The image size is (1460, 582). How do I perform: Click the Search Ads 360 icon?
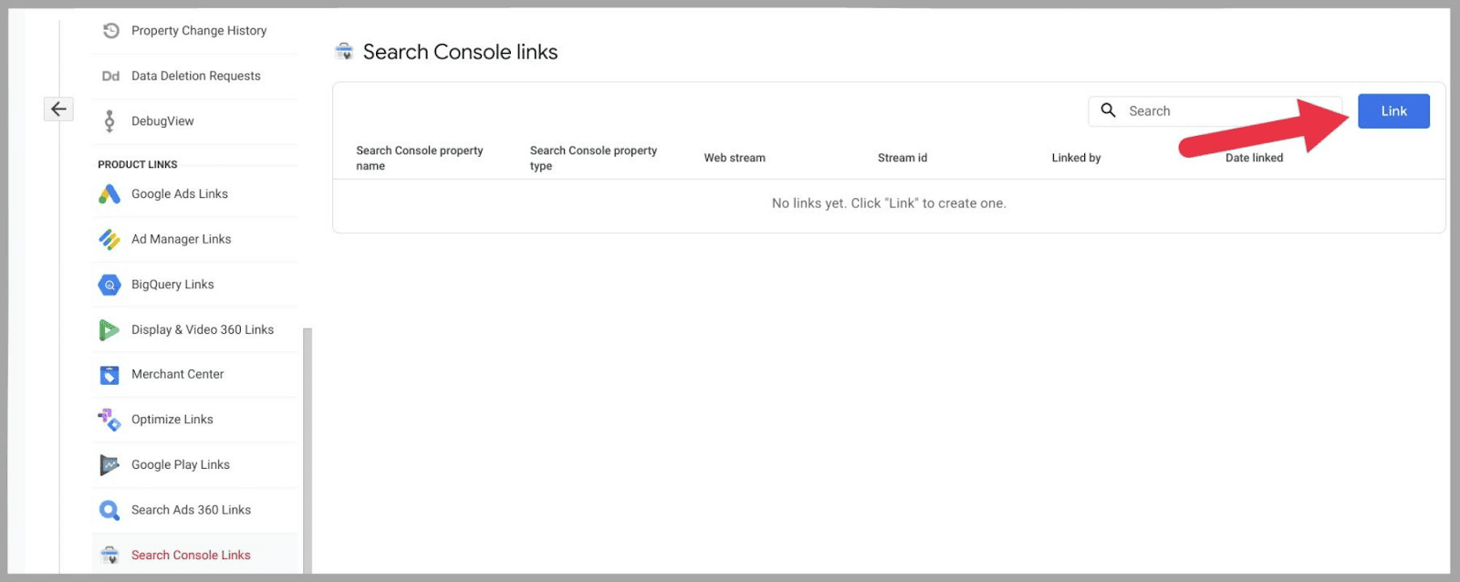click(109, 510)
